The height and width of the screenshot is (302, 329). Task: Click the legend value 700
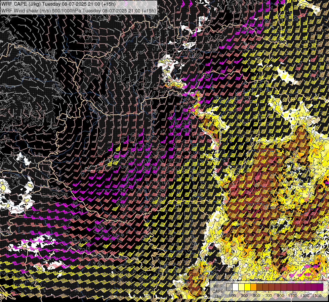[x=269, y=296]
